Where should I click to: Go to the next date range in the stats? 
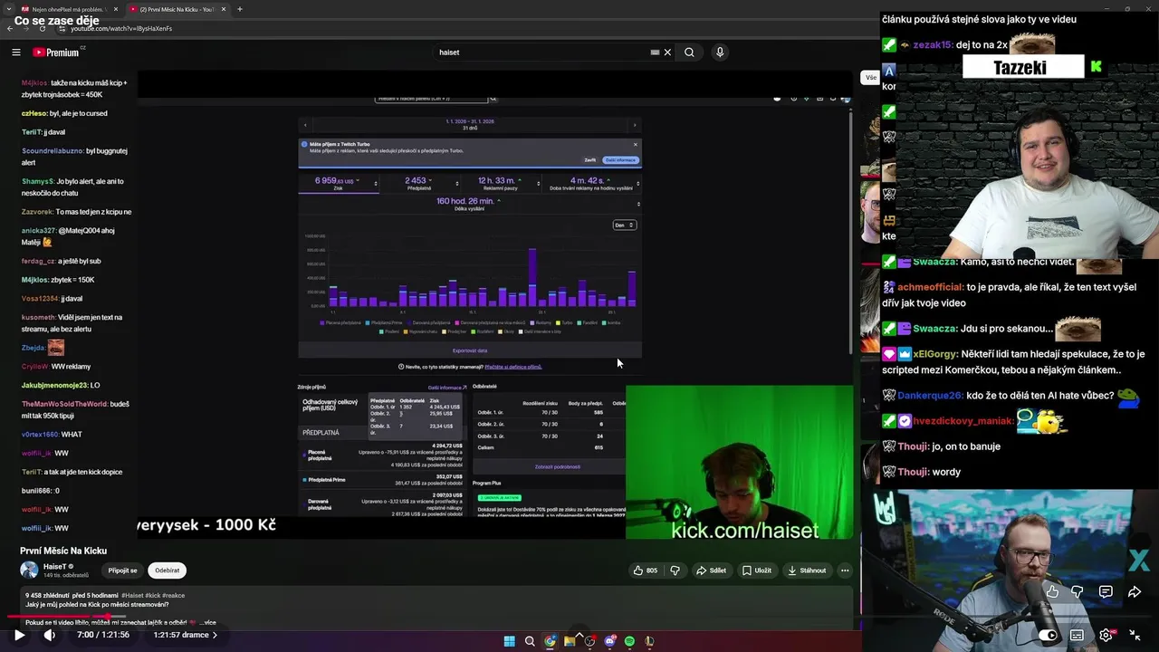(635, 125)
